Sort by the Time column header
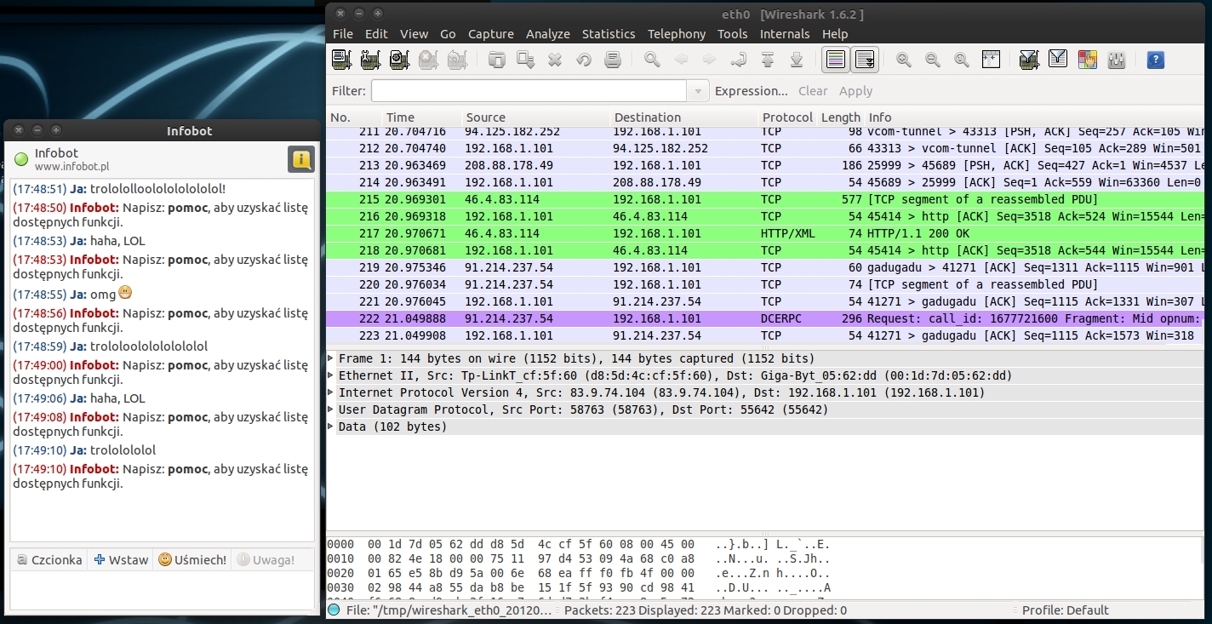The width and height of the screenshot is (1212, 624). click(420, 117)
